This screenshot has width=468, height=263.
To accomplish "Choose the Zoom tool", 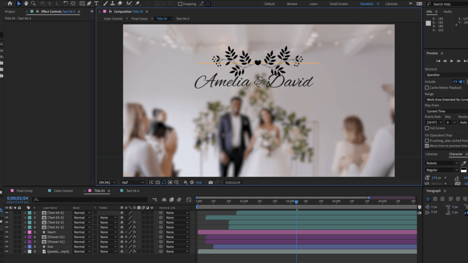I will point(33,4).
